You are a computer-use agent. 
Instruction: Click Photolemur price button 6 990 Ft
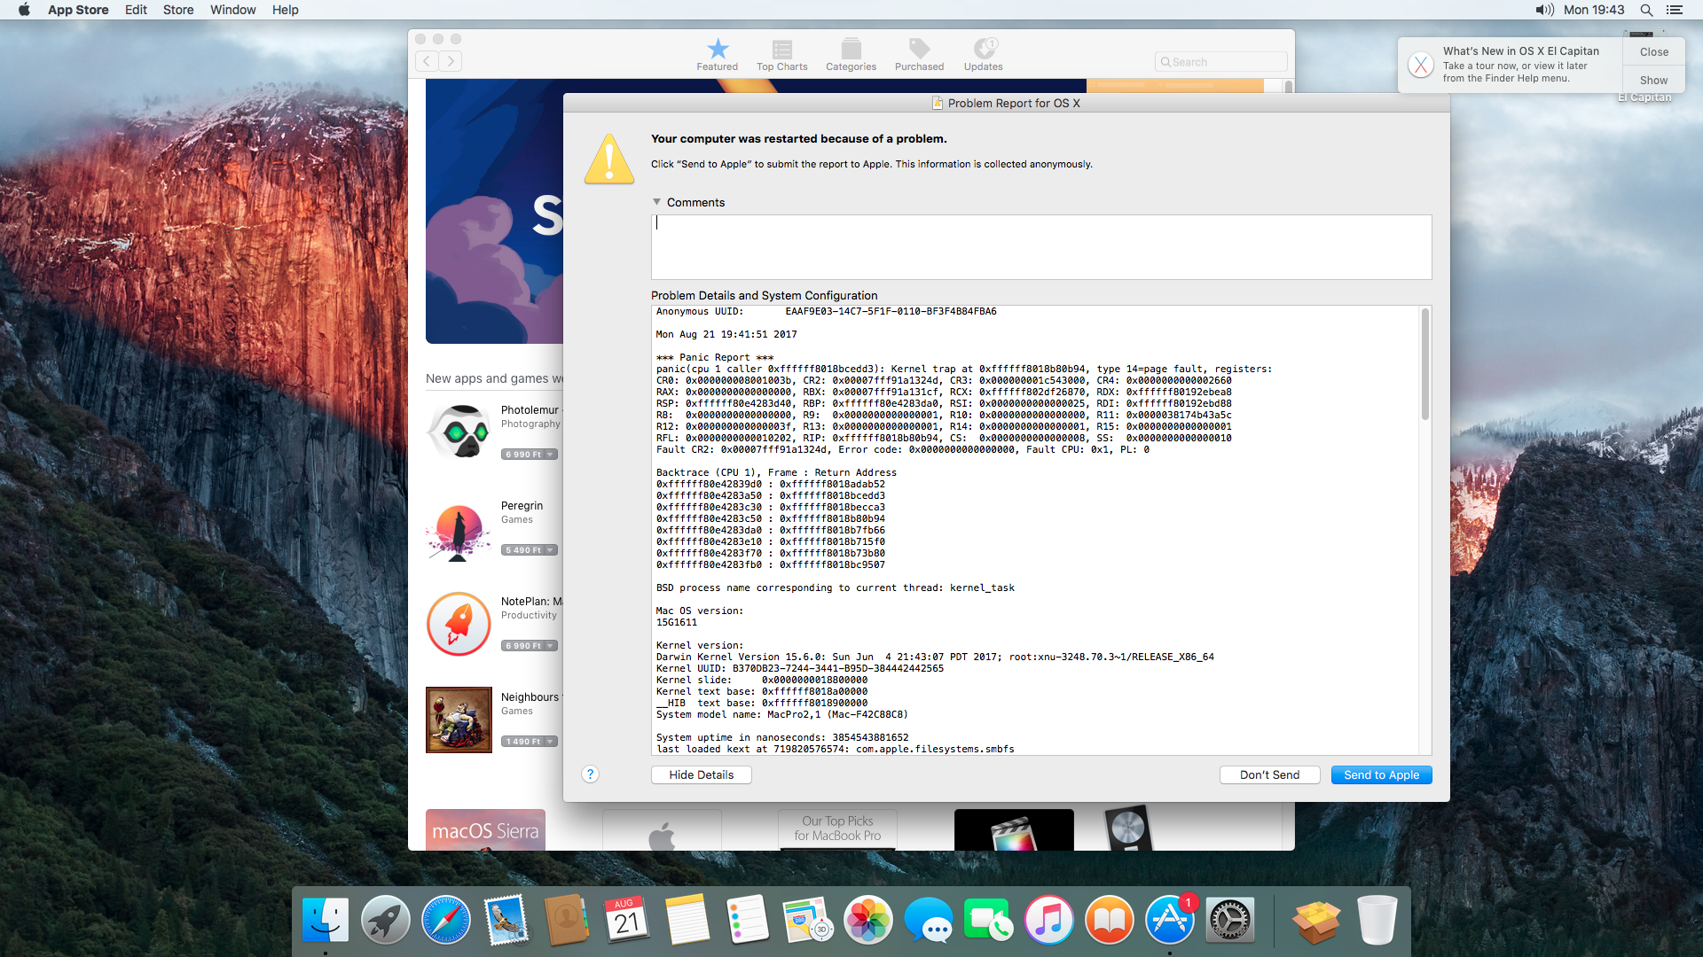coord(530,455)
